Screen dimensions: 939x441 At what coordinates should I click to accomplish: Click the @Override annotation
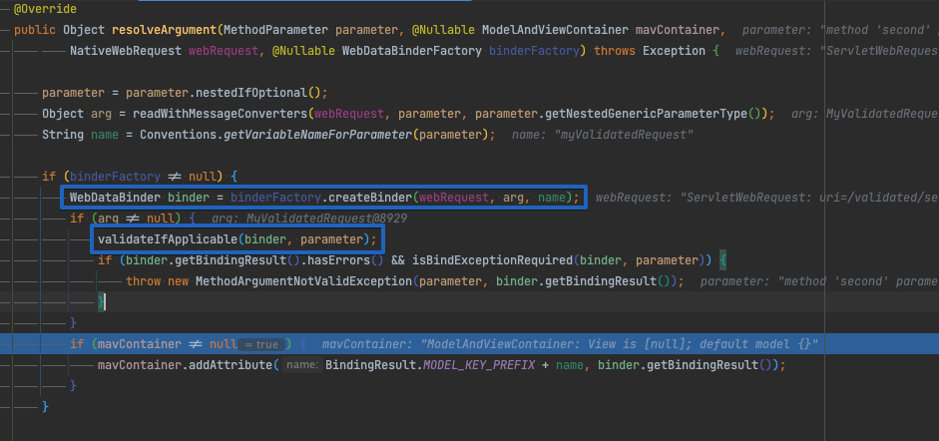pyautogui.click(x=45, y=9)
